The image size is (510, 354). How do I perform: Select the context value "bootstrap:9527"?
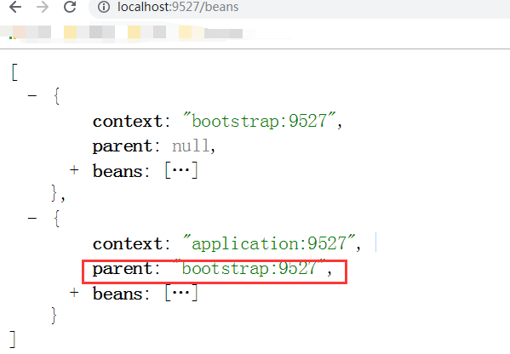[x=260, y=121]
